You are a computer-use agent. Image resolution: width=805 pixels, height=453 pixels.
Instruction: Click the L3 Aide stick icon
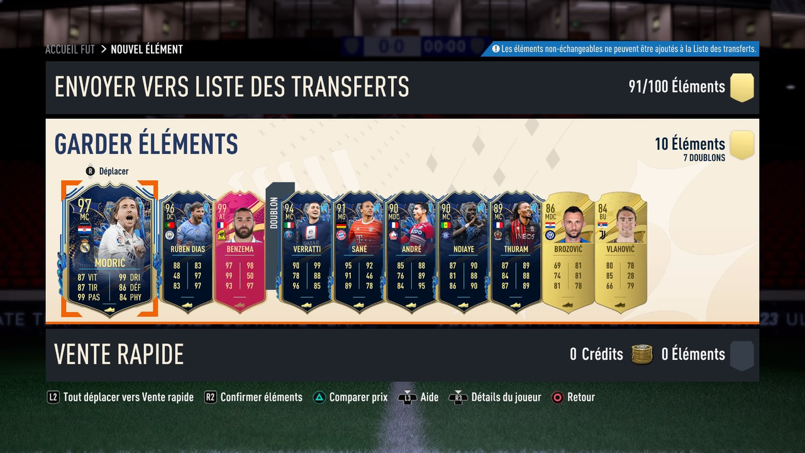[407, 398]
